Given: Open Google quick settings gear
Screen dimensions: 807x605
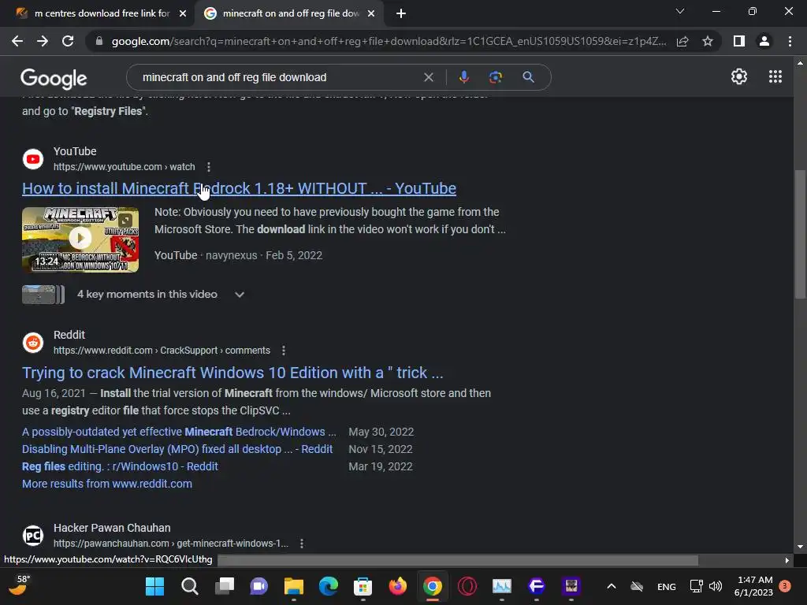Looking at the screenshot, I should click(739, 76).
